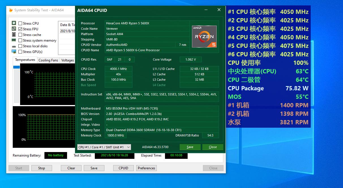343x188 pixels.
Task: Enable the Stress system memory checkbox
Action: pos(20,40)
